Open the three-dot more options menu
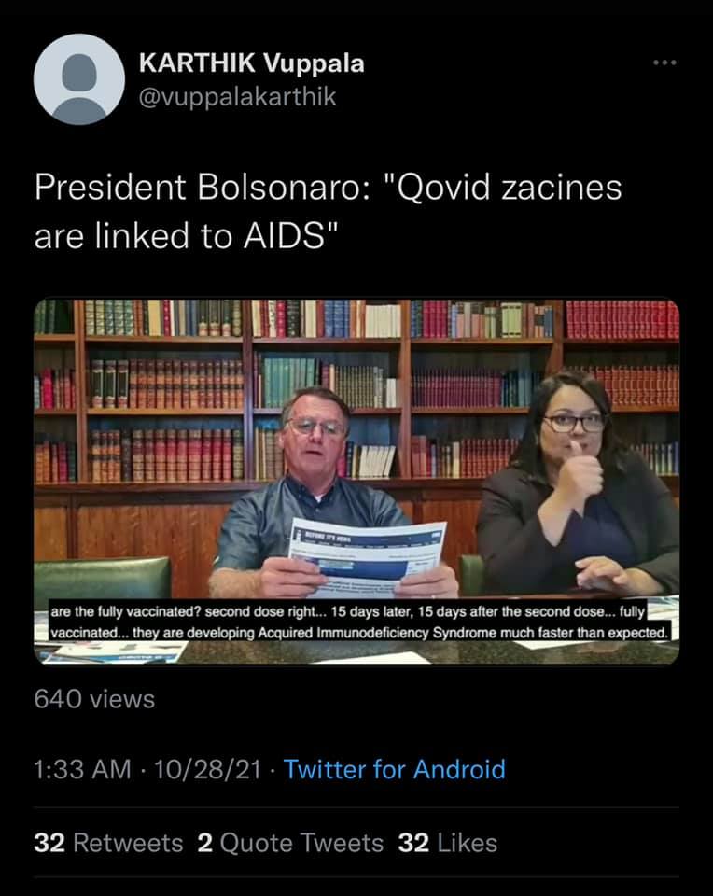This screenshot has height=896, width=713. pos(665,63)
